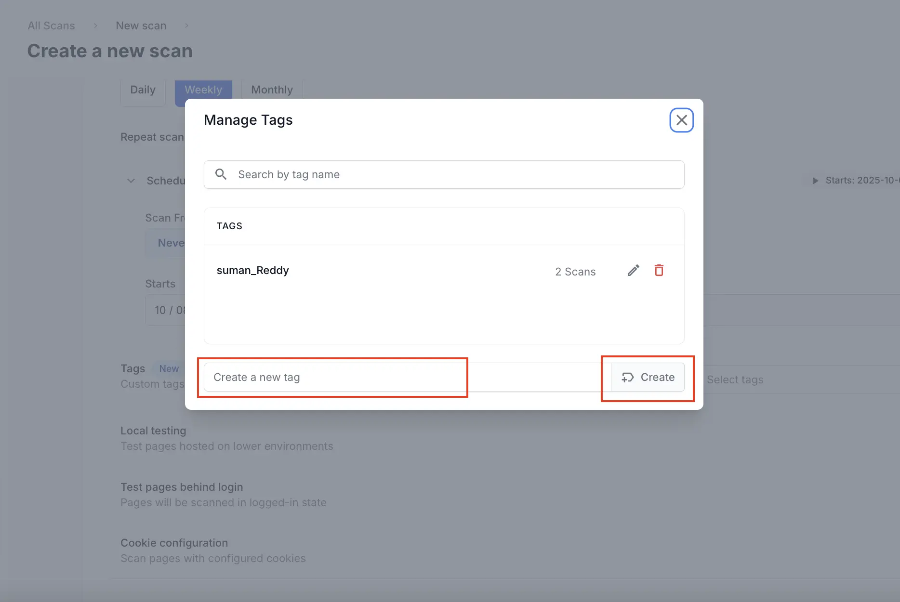The height and width of the screenshot is (602, 900).
Task: Go to All Scans breadcrumb
Action: [x=51, y=26]
